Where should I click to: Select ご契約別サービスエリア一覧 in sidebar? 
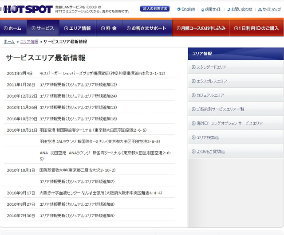236,110
